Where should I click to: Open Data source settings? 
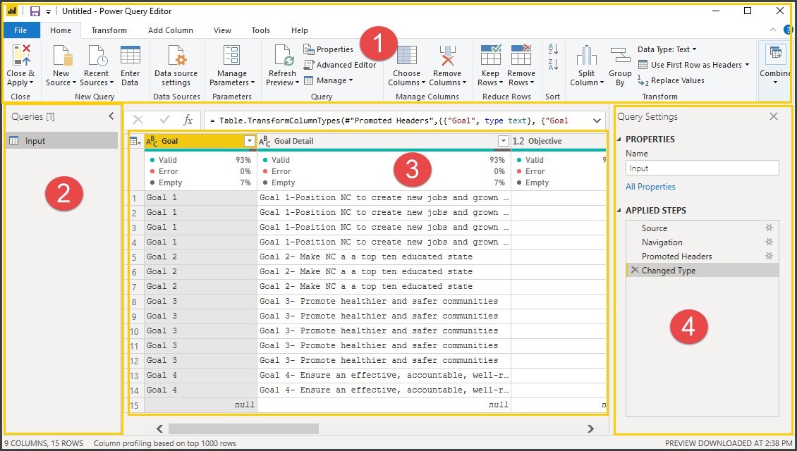(x=176, y=55)
